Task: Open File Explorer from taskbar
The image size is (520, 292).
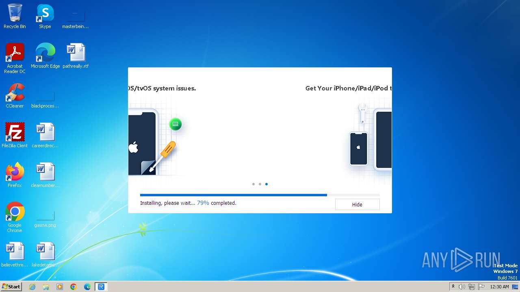Action: (46, 287)
